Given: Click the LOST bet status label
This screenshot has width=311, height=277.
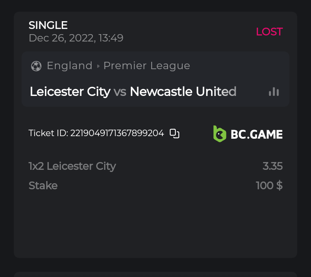Looking at the screenshot, I should pos(269,32).
